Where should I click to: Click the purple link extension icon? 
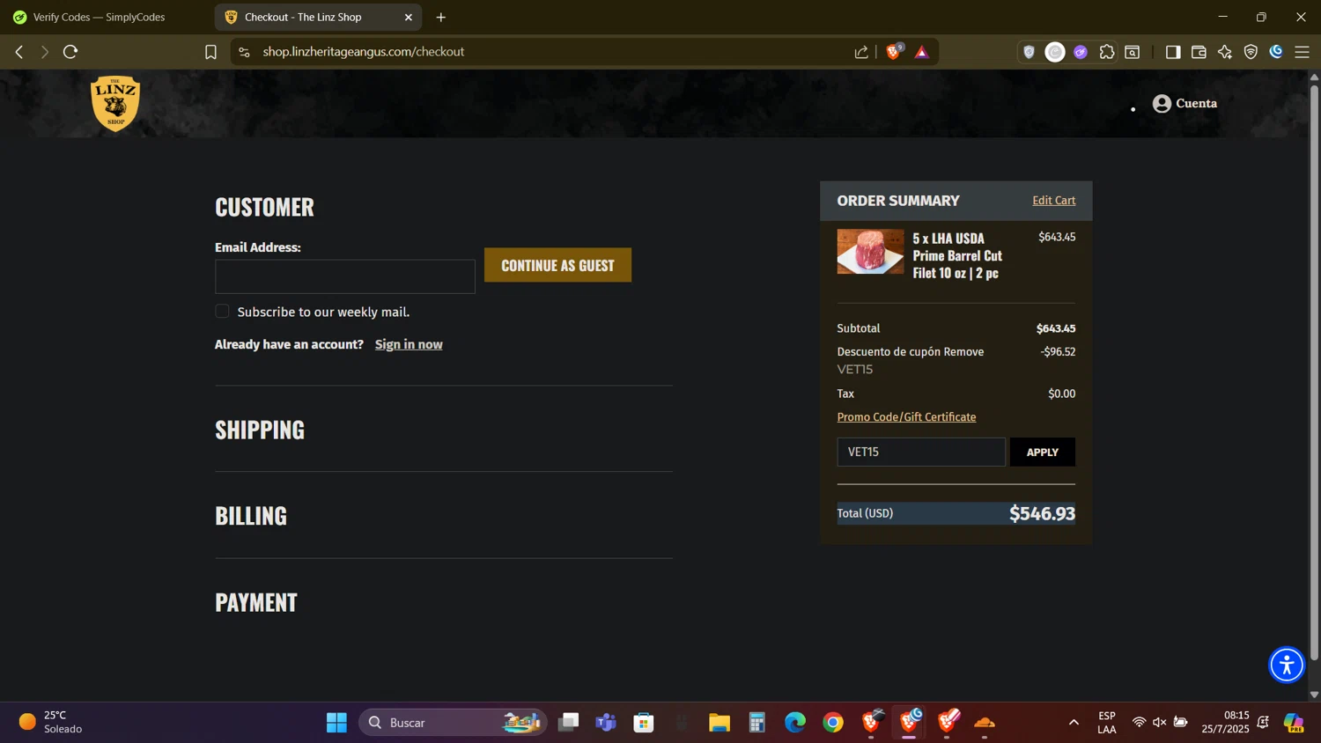(x=1081, y=52)
